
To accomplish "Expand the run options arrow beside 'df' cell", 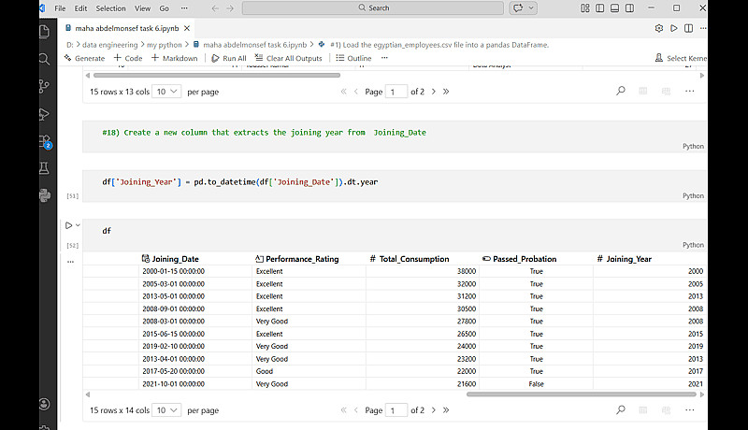I will click(x=79, y=225).
